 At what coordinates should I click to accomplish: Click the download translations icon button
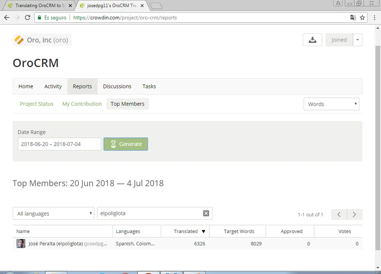(x=312, y=40)
